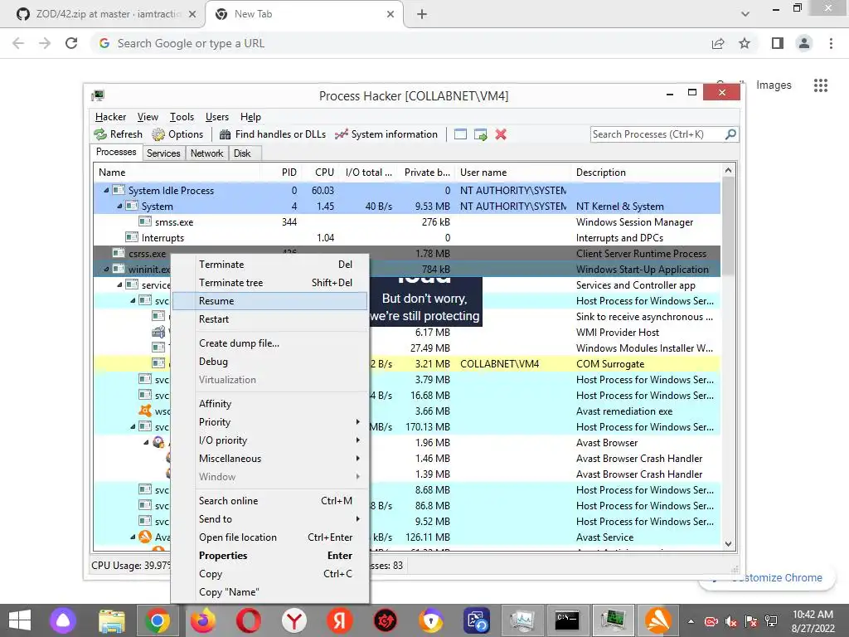This screenshot has width=849, height=637.
Task: Open Yandex Browser white Y icon on taskbar
Action: [294, 620]
